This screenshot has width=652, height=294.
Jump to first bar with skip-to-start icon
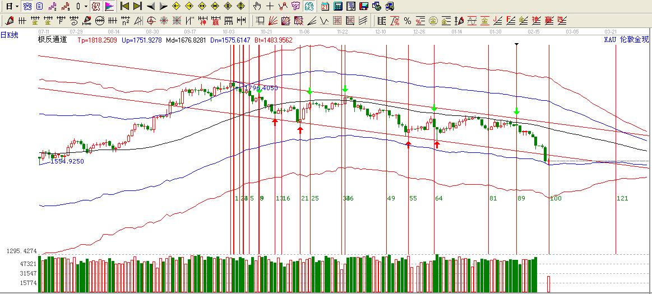124,7
